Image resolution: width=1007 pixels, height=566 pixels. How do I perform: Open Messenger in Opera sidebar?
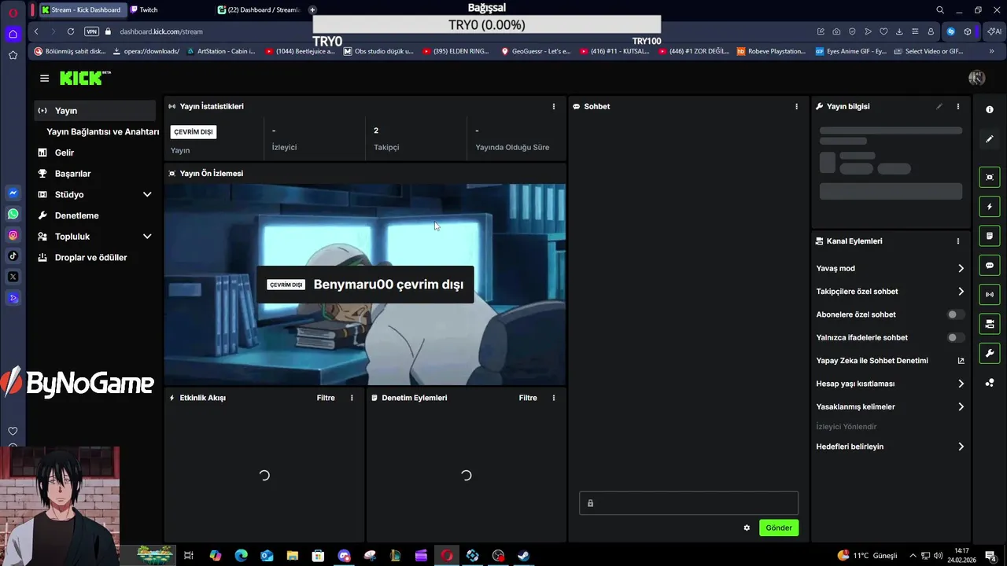(13, 193)
